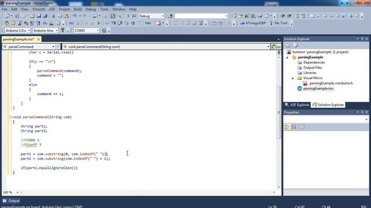
Task: Collapse the Visual Micro folder
Action: (x=293, y=78)
